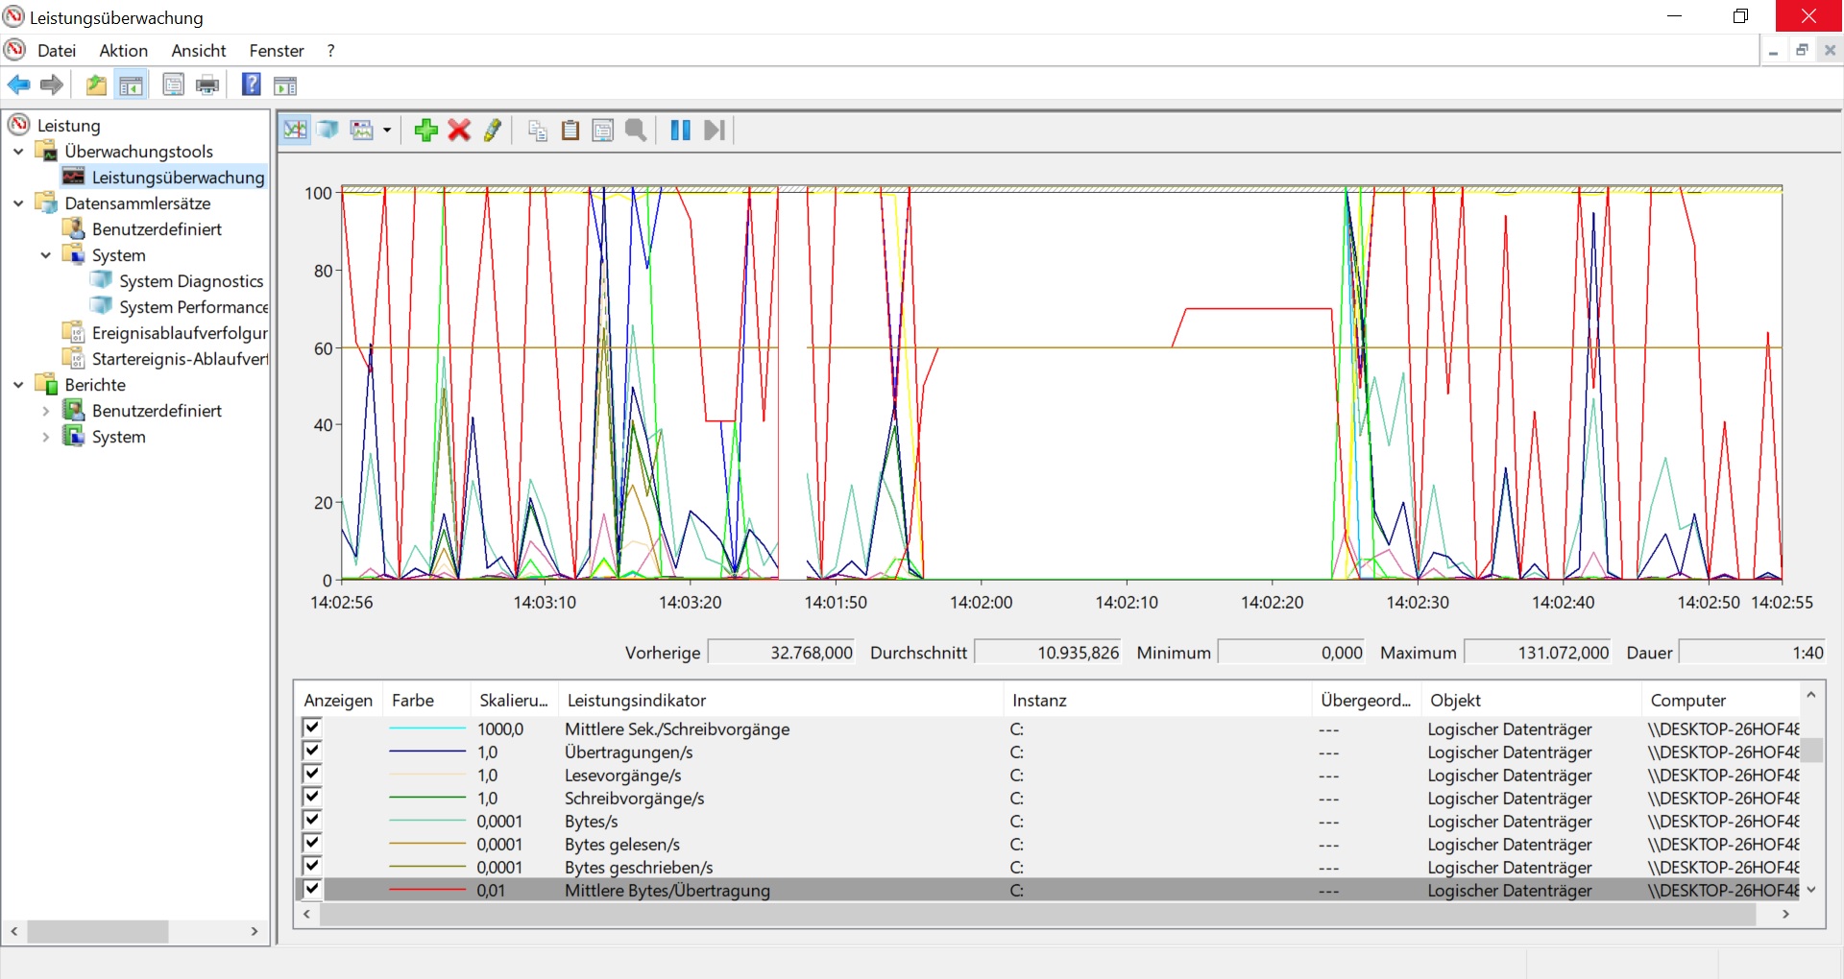Click the Skalierung column header
Viewport: 1844px width, 979px height.
tap(514, 701)
